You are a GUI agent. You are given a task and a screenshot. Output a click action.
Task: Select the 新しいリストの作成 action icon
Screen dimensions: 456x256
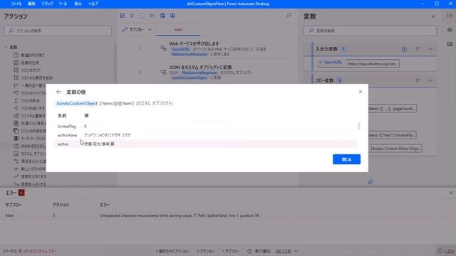click(x=16, y=169)
